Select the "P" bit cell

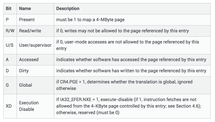point(7,20)
